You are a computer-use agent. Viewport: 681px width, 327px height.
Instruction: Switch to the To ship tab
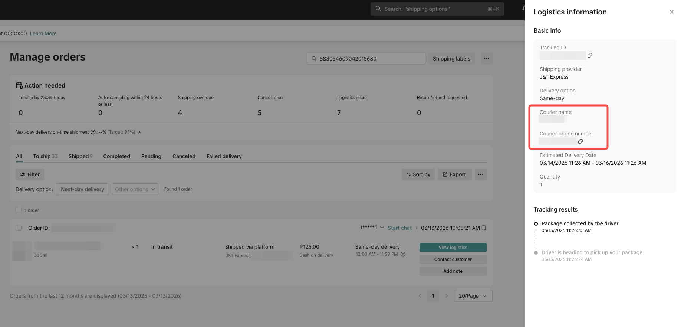point(46,156)
